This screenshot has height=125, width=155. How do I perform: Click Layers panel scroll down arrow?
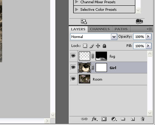click(x=150, y=113)
